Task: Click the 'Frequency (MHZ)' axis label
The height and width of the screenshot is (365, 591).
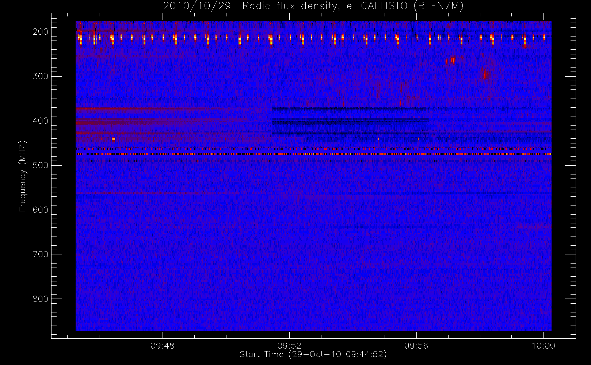Action: pyautogui.click(x=23, y=176)
